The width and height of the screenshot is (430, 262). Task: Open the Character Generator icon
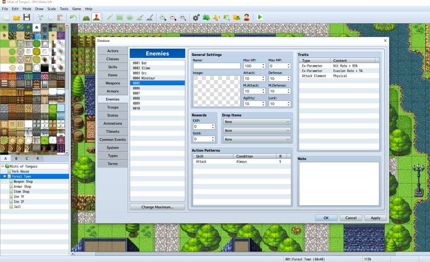coord(246,17)
